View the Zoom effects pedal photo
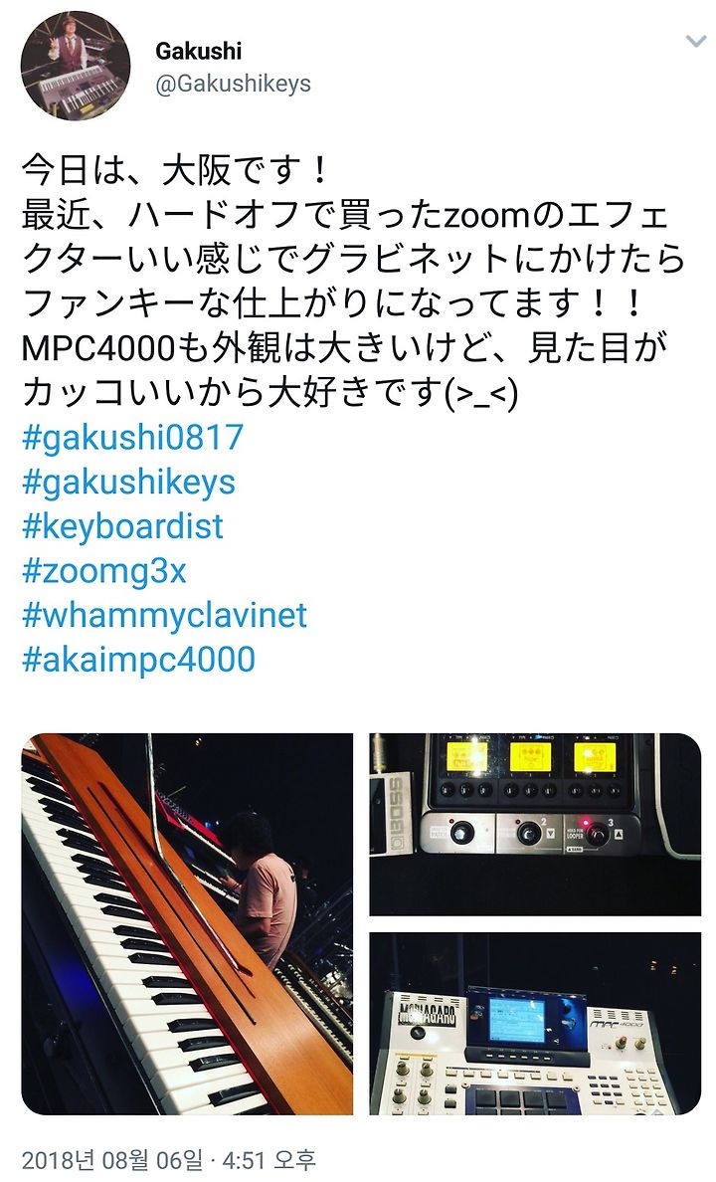This screenshot has width=716, height=1182. tap(535, 824)
